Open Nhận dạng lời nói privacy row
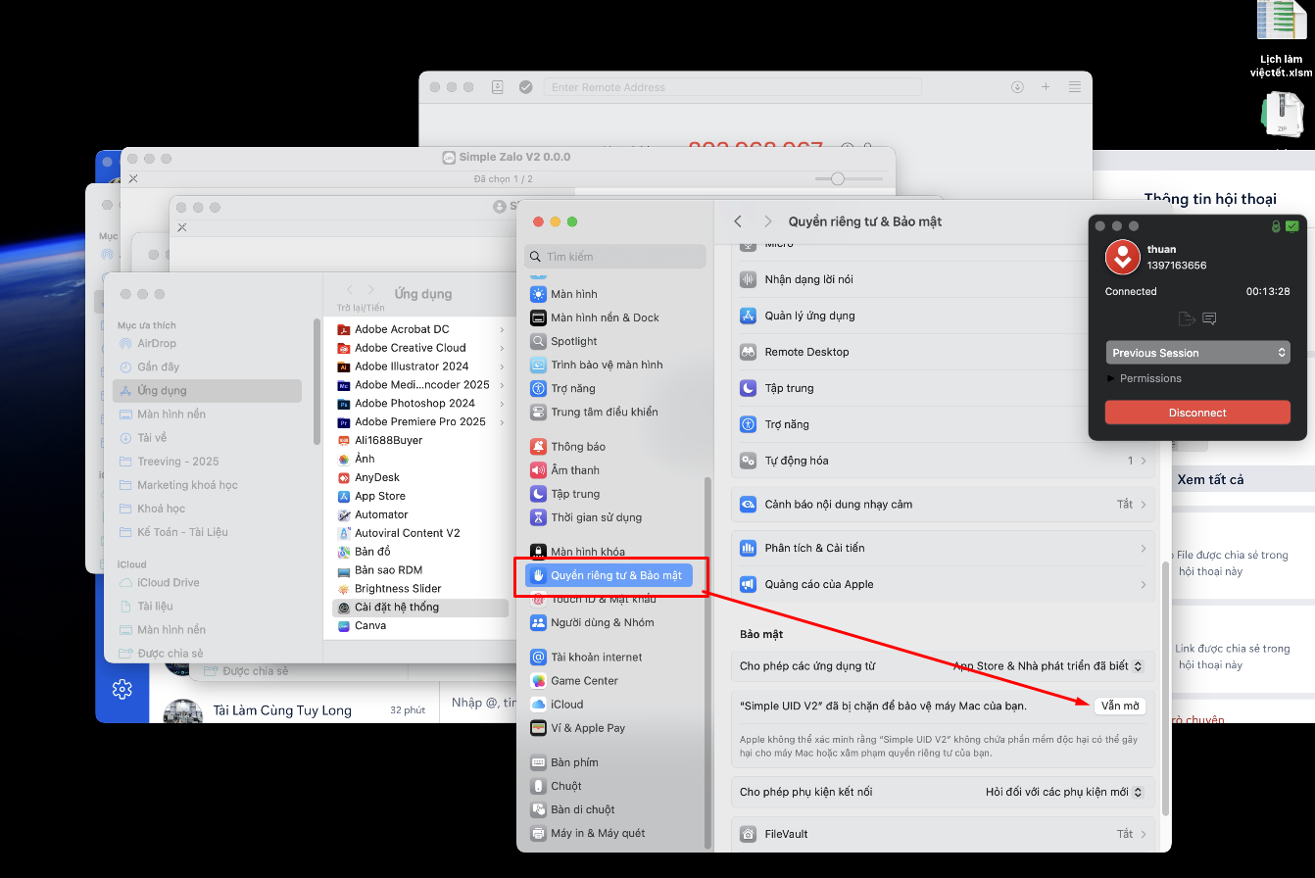This screenshot has height=878, width=1315. (943, 279)
